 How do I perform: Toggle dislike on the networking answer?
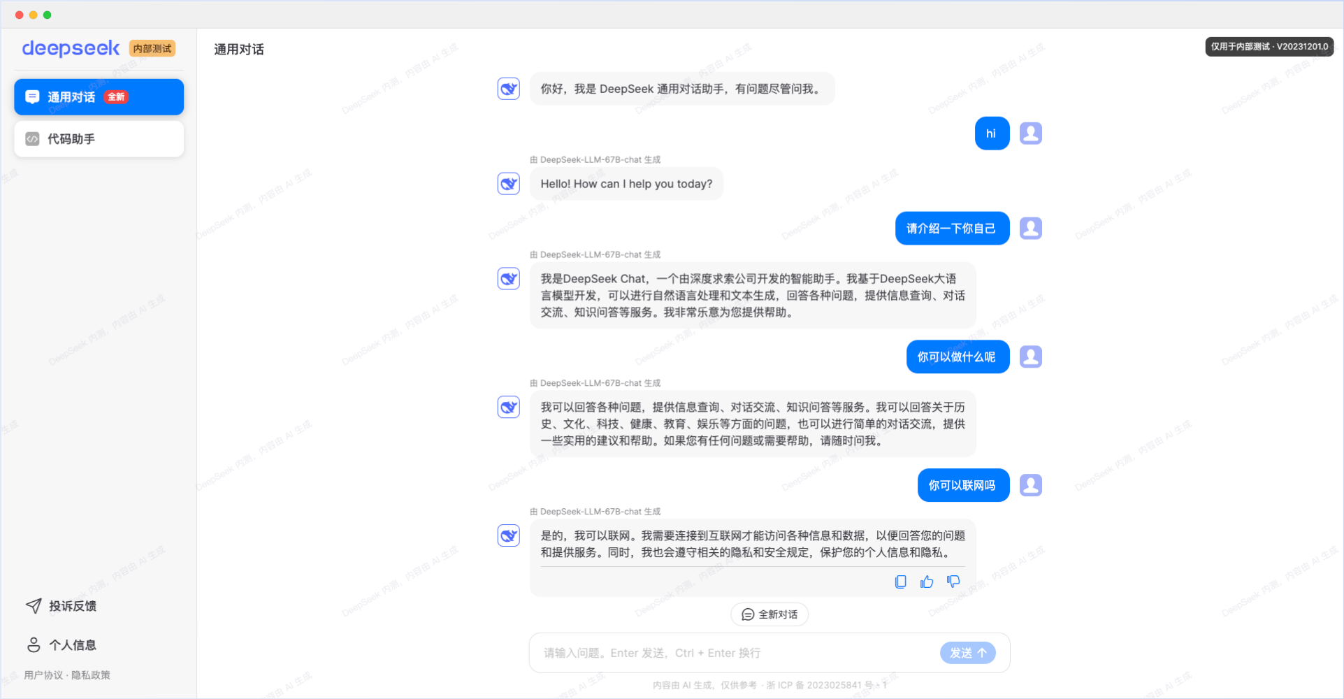tap(953, 581)
